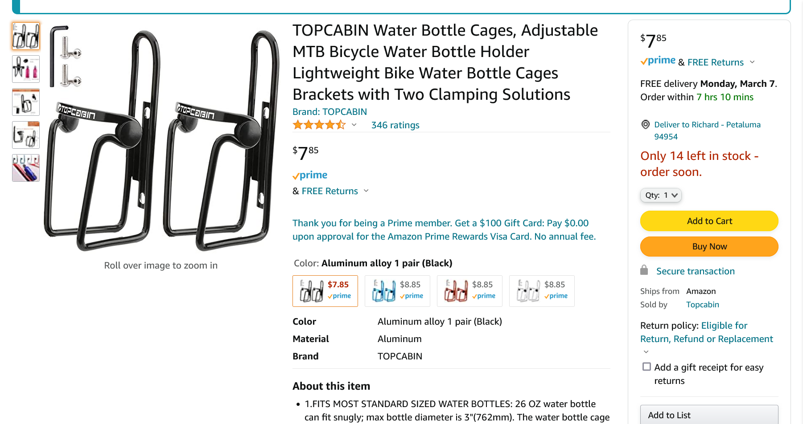Pick the red cage color swatch
This screenshot has width=803, height=424.
tap(469, 291)
